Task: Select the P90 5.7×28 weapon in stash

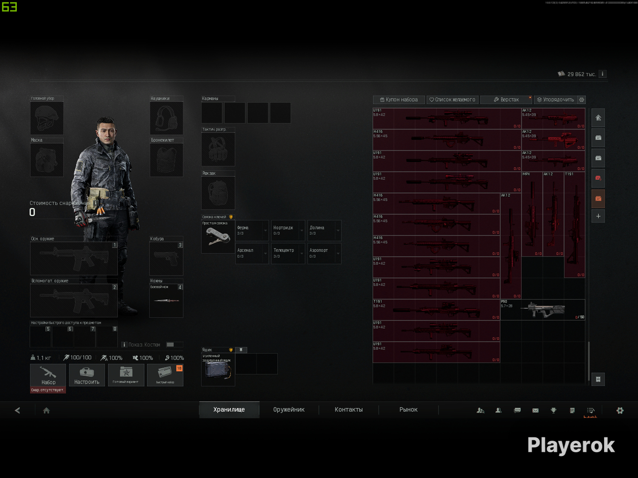Action: click(x=542, y=310)
